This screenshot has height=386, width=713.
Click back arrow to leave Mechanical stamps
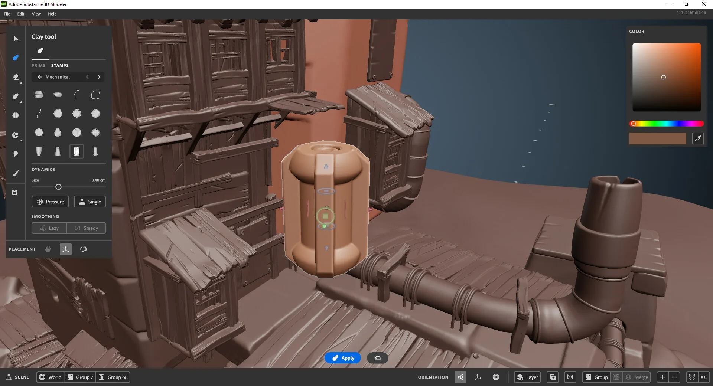click(x=39, y=77)
